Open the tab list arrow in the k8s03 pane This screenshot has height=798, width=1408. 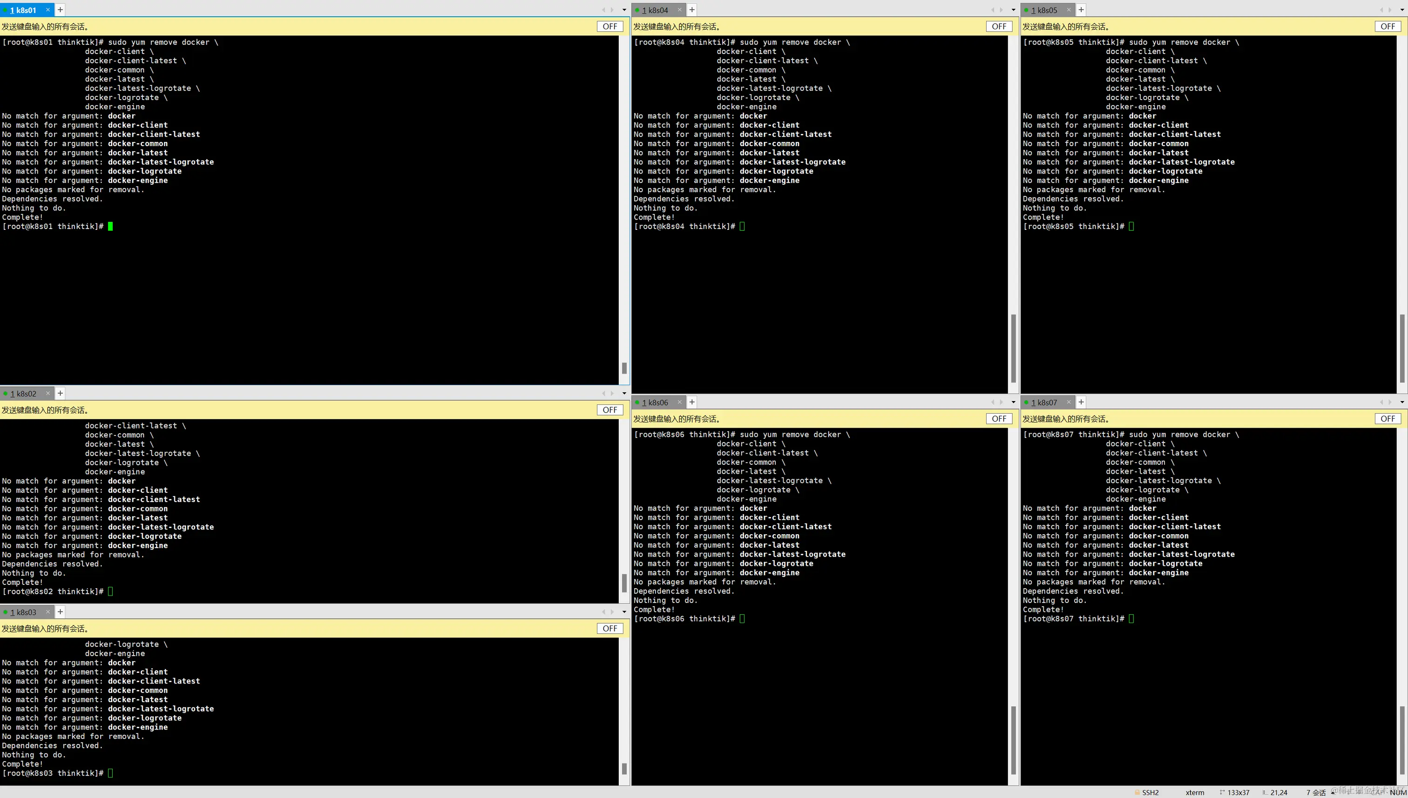[624, 612]
